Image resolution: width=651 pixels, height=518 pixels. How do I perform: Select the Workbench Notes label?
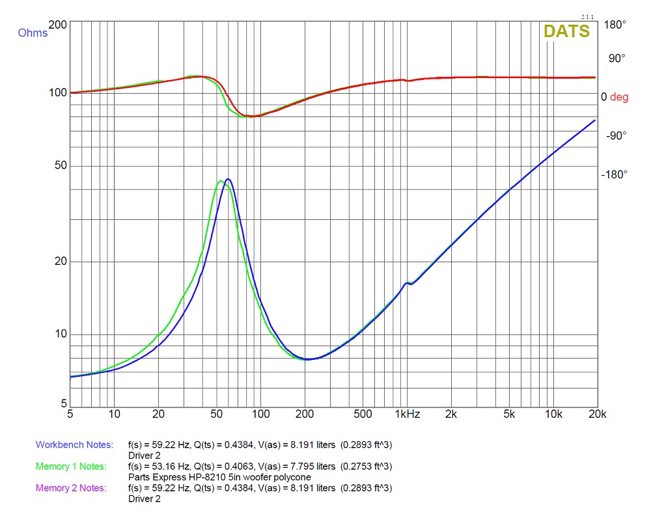pos(74,444)
